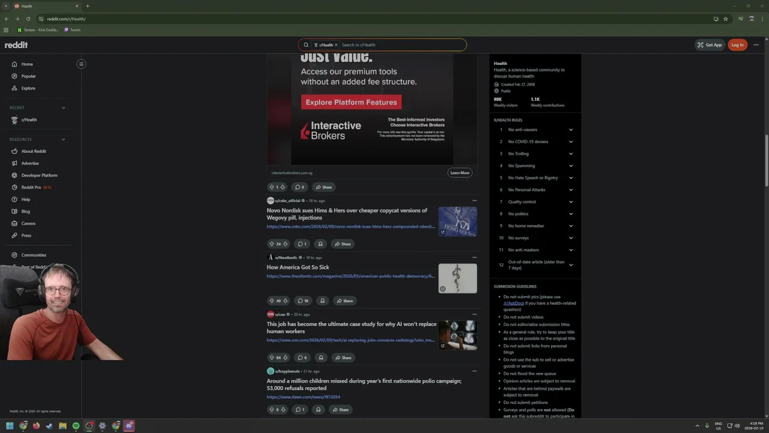
Task: Expand the No Trolling rule
Action: (571, 154)
